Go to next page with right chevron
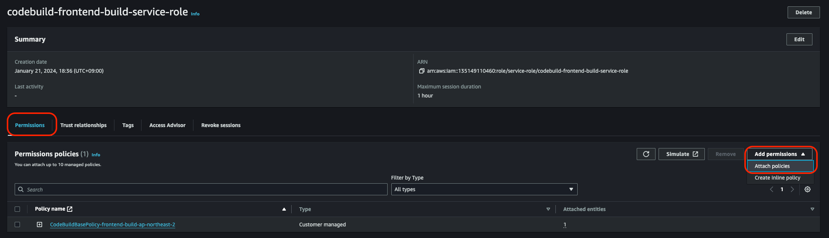Image resolution: width=829 pixels, height=238 pixels. pyautogui.click(x=792, y=189)
